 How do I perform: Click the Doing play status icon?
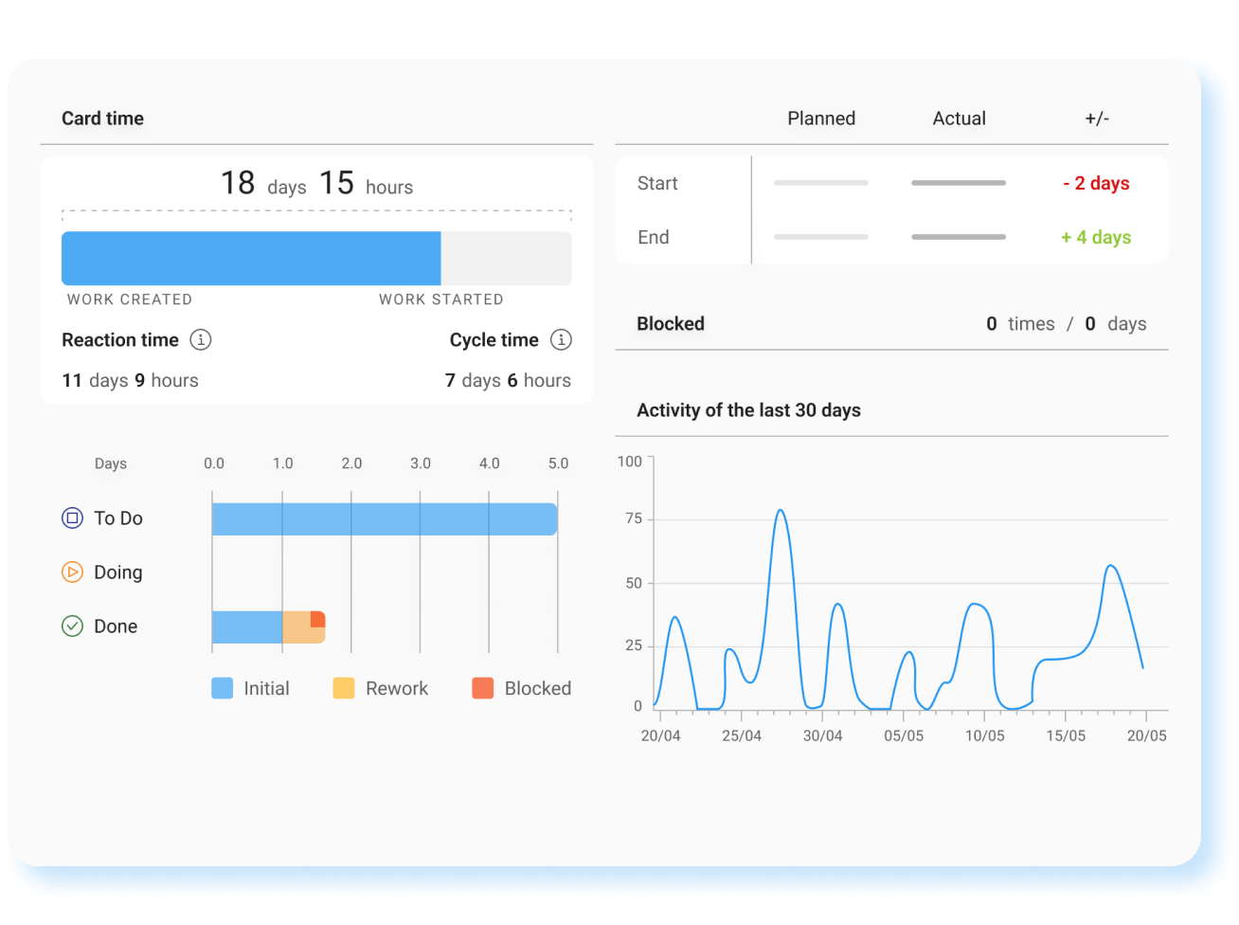tap(72, 572)
